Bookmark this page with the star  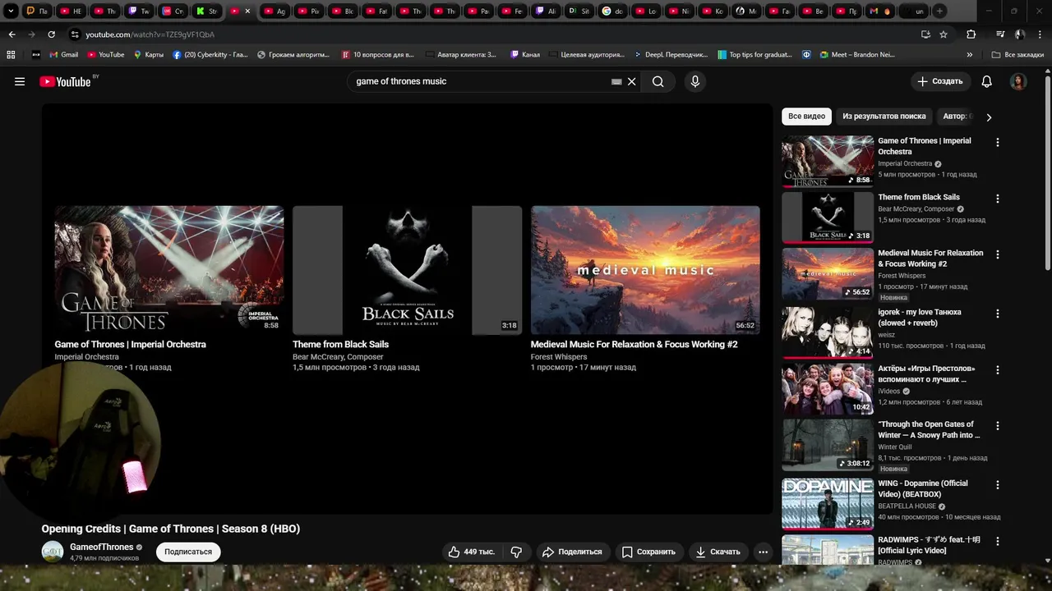(944, 34)
